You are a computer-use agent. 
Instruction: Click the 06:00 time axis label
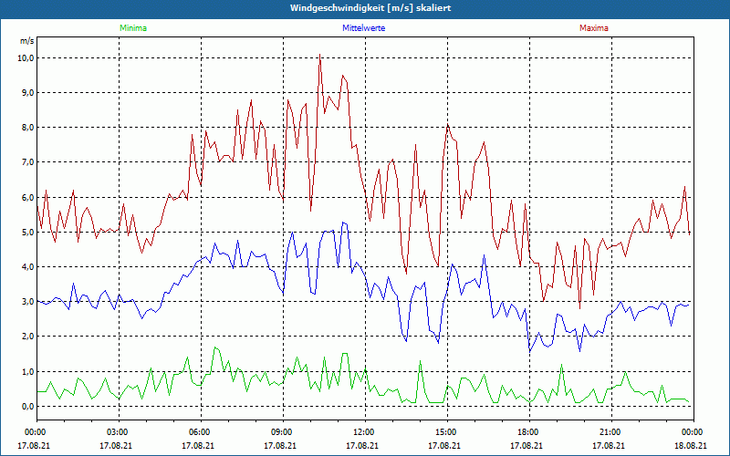tap(200, 432)
